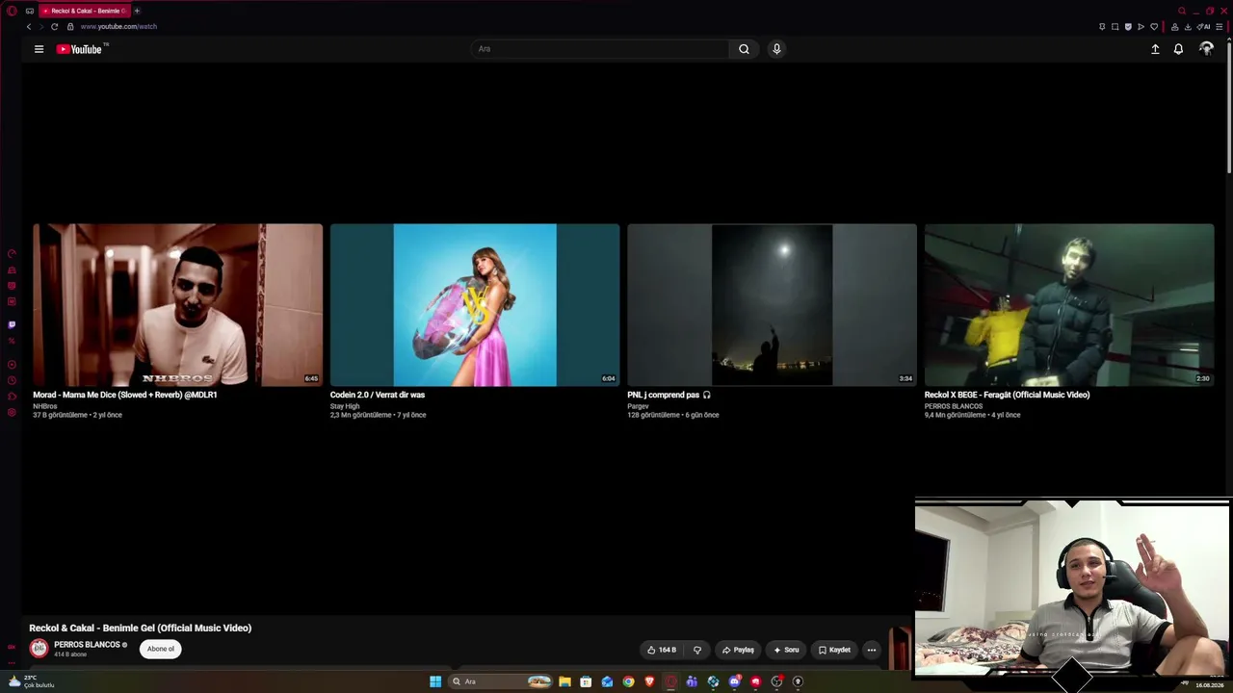This screenshot has height=693, width=1233.
Task: Open Discord from the taskbar
Action: pos(734,681)
